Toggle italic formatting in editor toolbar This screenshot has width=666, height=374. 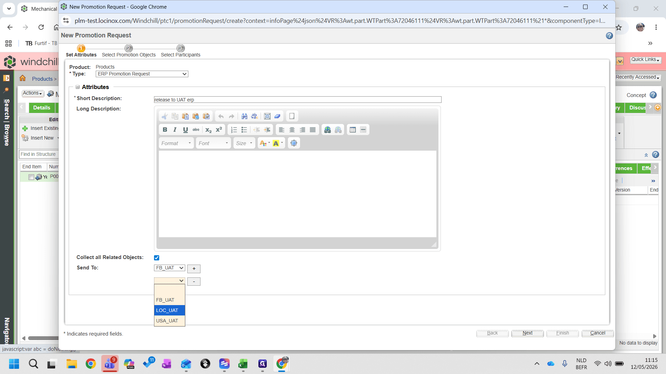175,130
